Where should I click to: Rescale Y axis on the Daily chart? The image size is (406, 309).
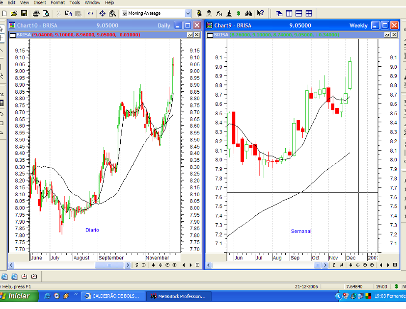[153, 265]
